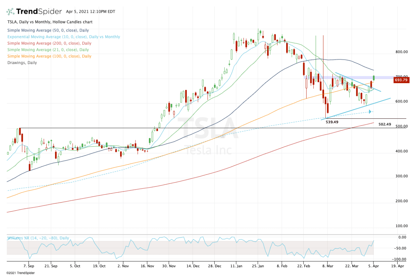416x276 pixels.
Task: Click the TrendSpider spider logo icon
Action: 10,11
